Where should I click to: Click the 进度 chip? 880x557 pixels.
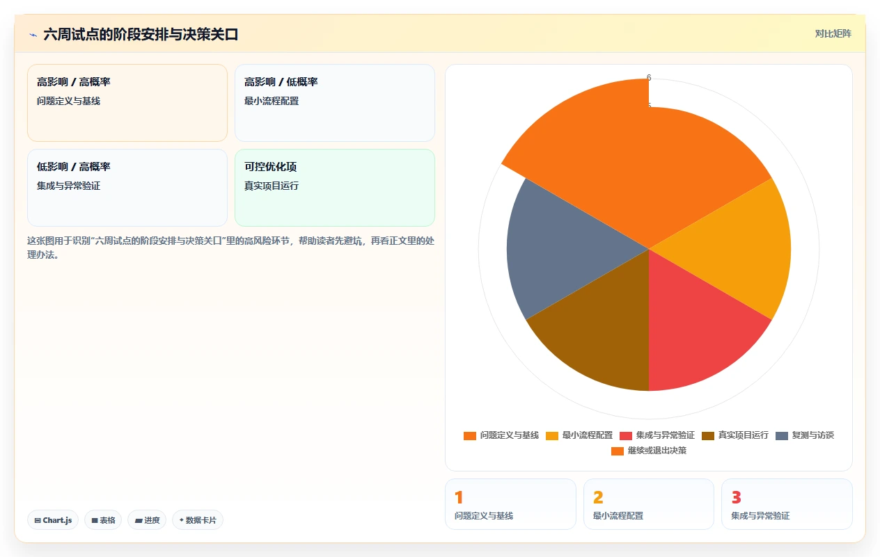[x=147, y=520]
